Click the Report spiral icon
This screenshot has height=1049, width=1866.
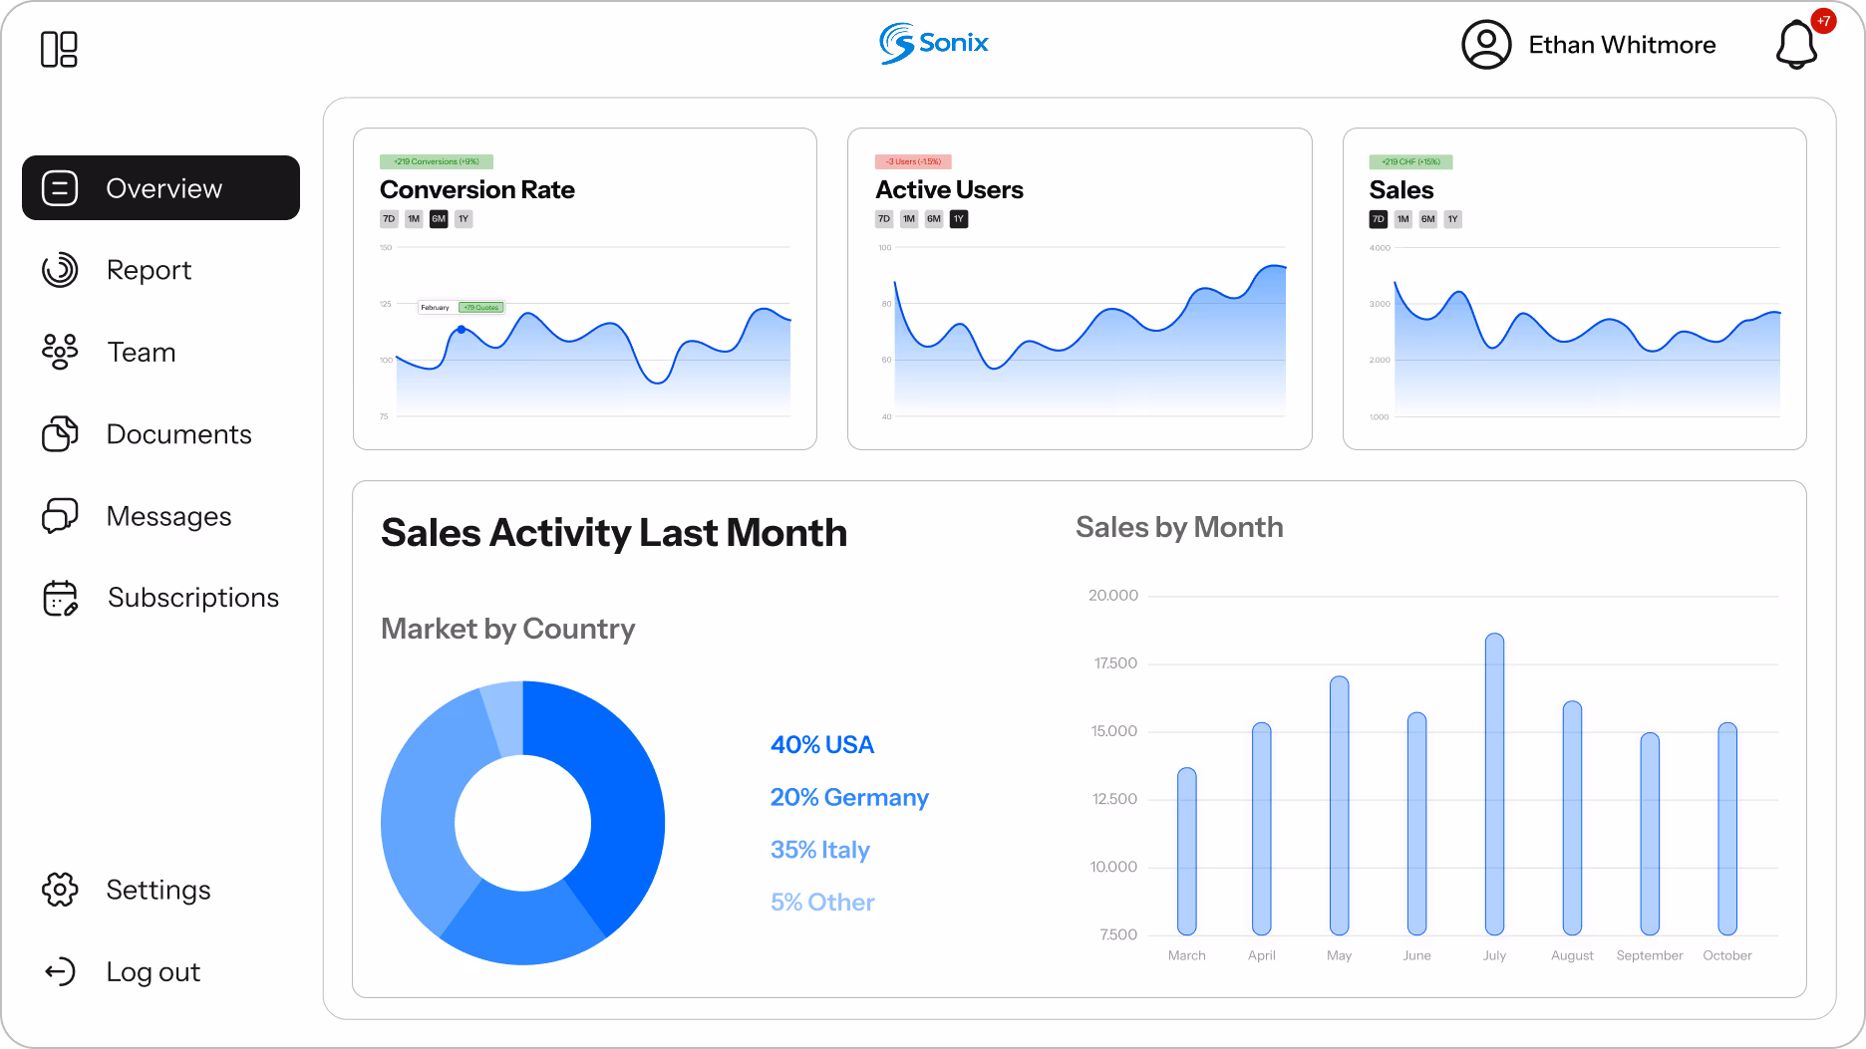point(60,270)
